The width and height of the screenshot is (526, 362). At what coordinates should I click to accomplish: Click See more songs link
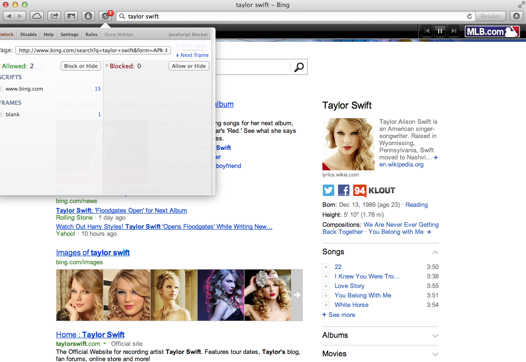[338, 315]
